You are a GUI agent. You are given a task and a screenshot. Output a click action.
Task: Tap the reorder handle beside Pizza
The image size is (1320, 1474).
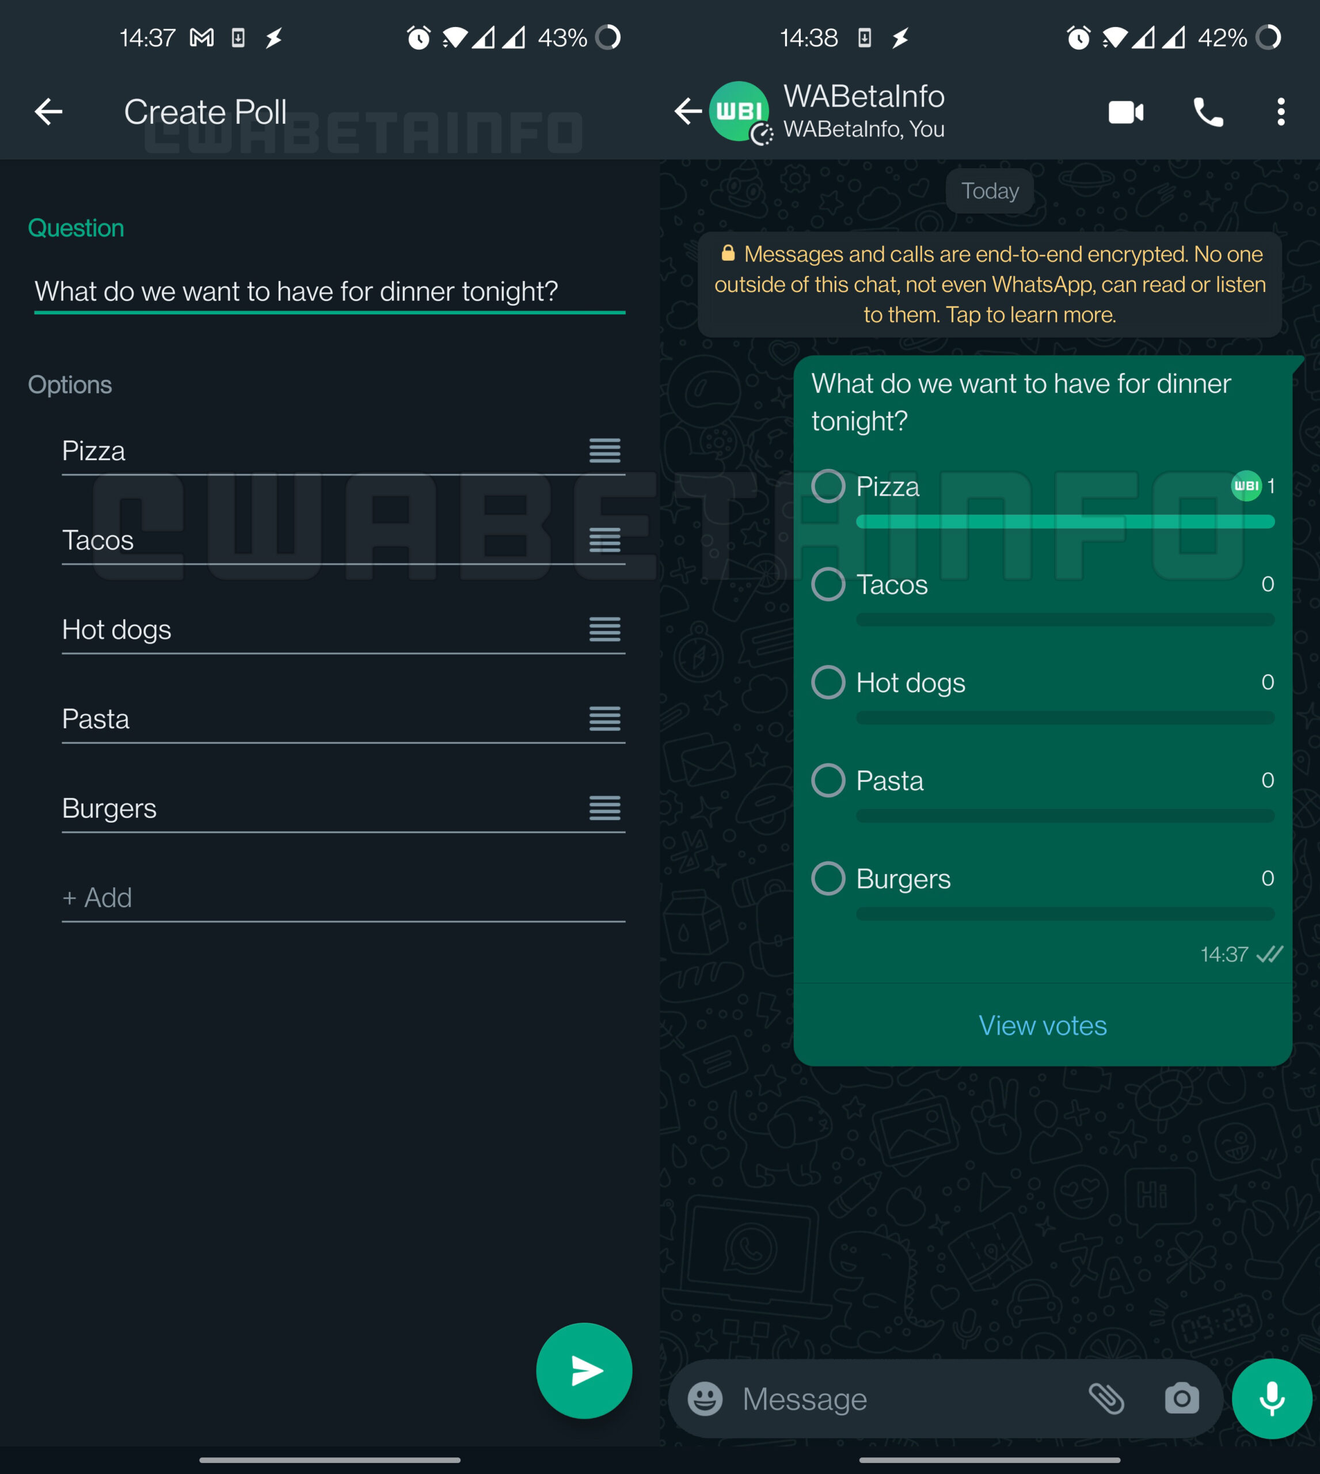pyautogui.click(x=604, y=450)
